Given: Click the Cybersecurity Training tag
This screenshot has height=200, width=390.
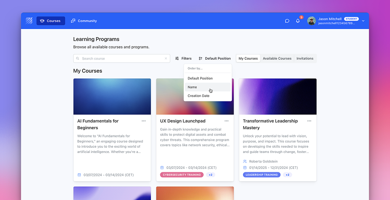Looking at the screenshot, I should pyautogui.click(x=182, y=175).
